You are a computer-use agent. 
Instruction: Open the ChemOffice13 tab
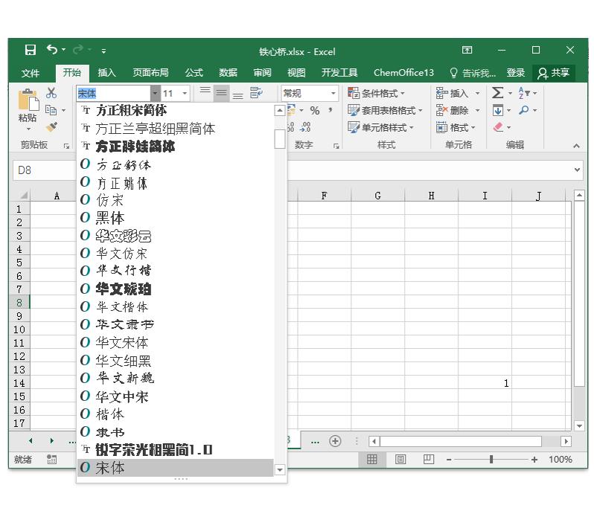pyautogui.click(x=403, y=73)
